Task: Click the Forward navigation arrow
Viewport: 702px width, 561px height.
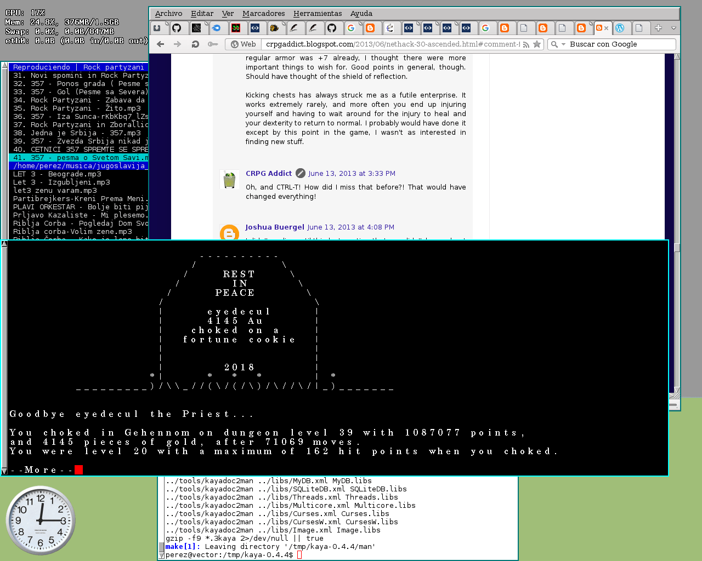Action: [177, 44]
